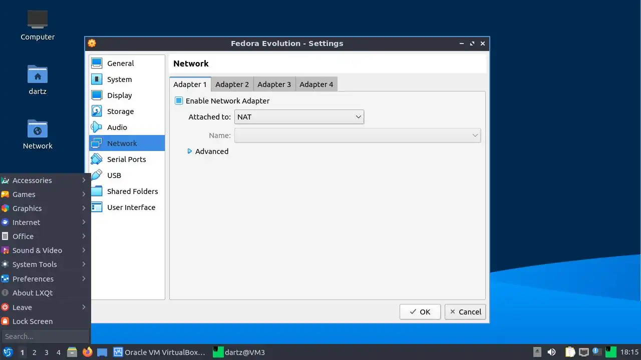Click the start menu Search field
641x360 pixels.
[x=45, y=336]
